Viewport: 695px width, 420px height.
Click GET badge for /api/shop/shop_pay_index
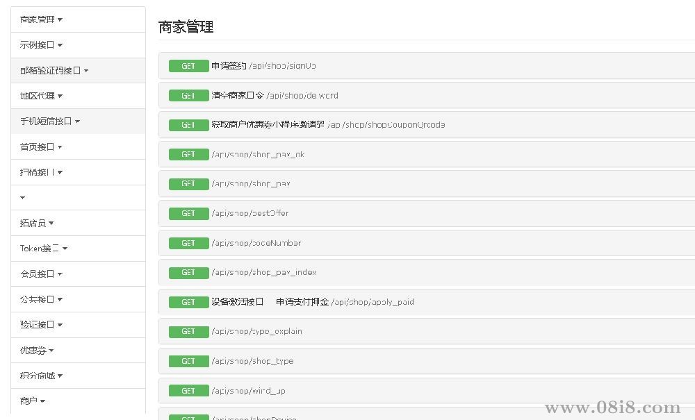(188, 273)
